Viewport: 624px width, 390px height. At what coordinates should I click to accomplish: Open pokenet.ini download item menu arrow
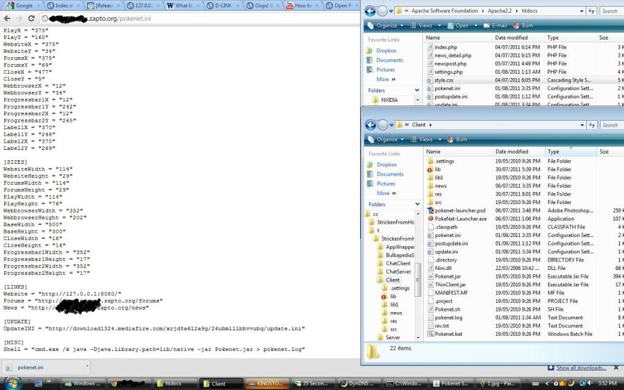(x=87, y=367)
